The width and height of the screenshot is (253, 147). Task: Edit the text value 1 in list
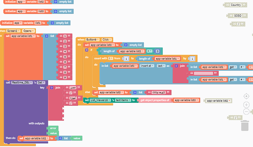click(65, 36)
